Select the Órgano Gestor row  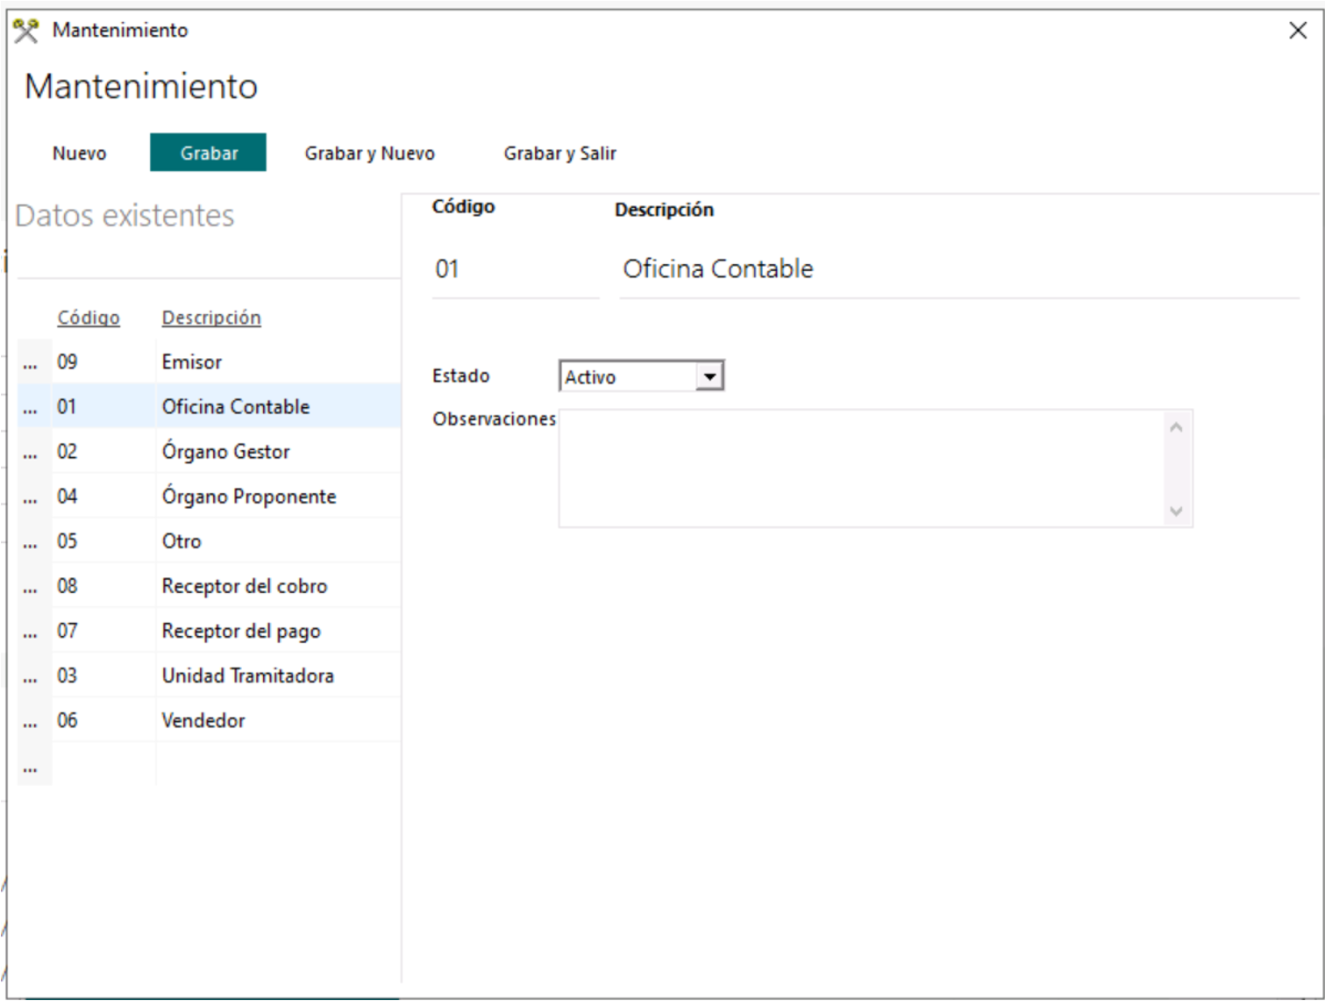225,452
